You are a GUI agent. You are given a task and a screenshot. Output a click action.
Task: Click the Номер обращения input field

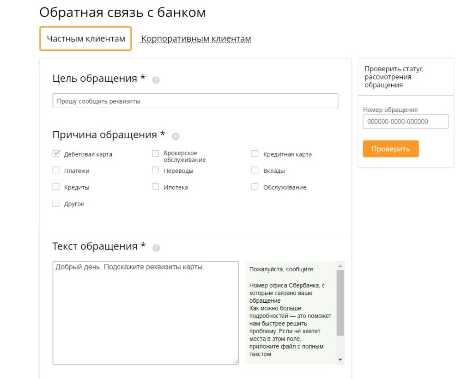pos(406,122)
